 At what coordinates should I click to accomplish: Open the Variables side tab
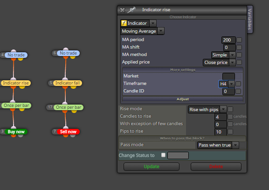click(249, 19)
